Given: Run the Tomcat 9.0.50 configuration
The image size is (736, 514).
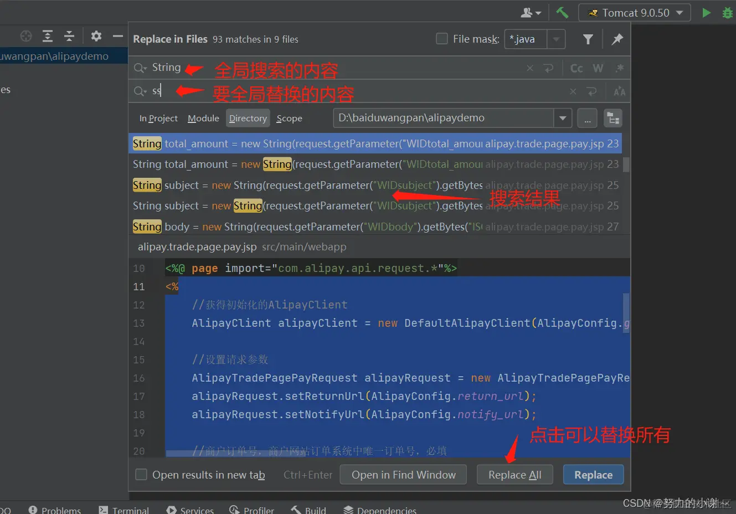Looking at the screenshot, I should 706,12.
